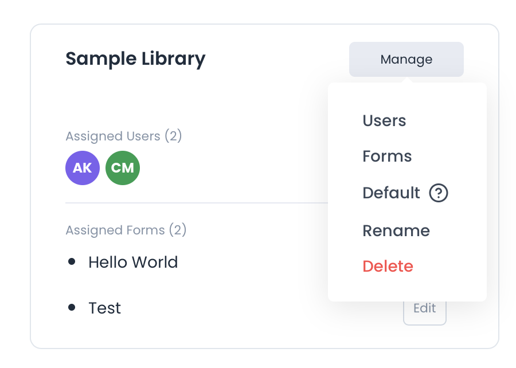Screen dimensions: 516x368
Task: Select Rename from the Manage menu
Action: (396, 230)
